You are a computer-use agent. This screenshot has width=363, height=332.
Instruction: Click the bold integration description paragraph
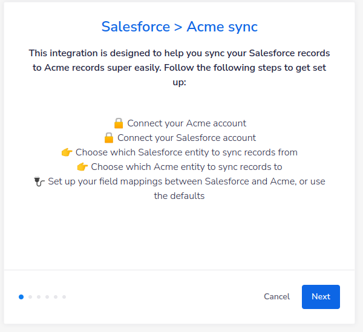coord(180,68)
